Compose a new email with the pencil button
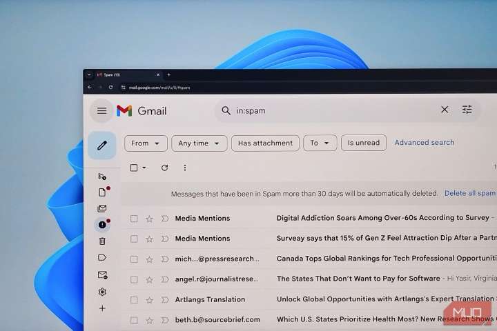The image size is (497, 331). (x=101, y=146)
